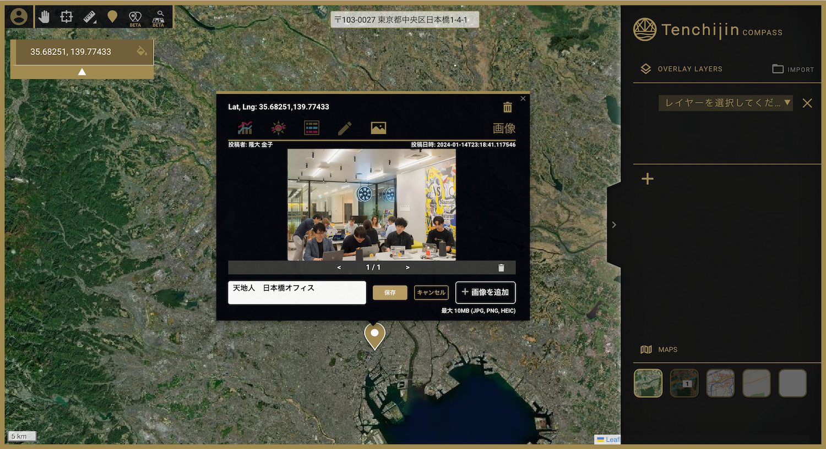Open the land search BETA tool
The image size is (826, 449).
pyautogui.click(x=158, y=16)
